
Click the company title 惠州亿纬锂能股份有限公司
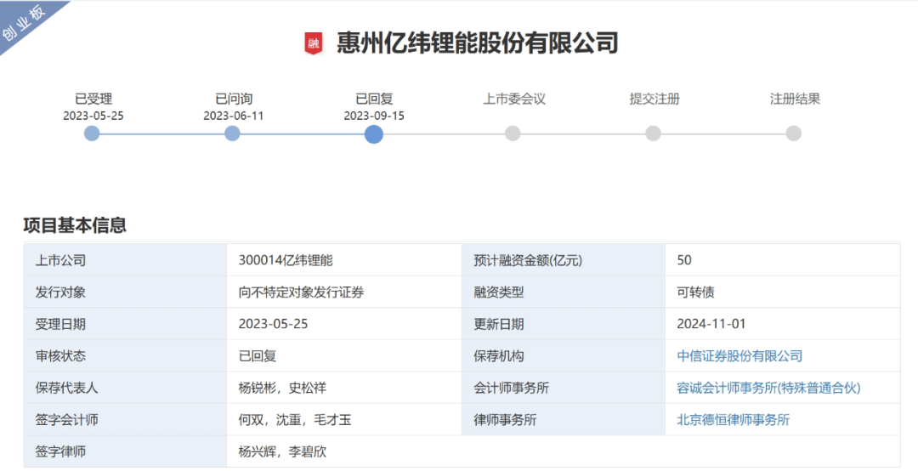click(477, 43)
